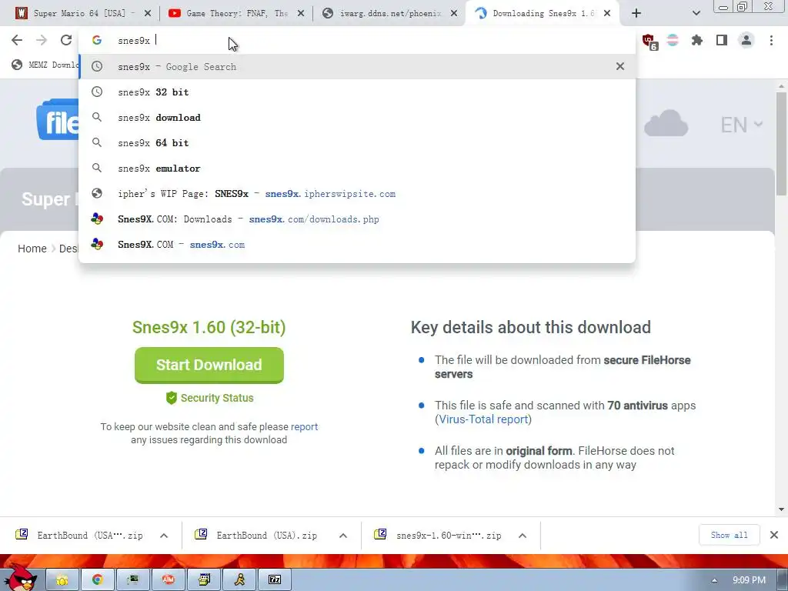
Task: Follow the 'report' link
Action: point(304,426)
